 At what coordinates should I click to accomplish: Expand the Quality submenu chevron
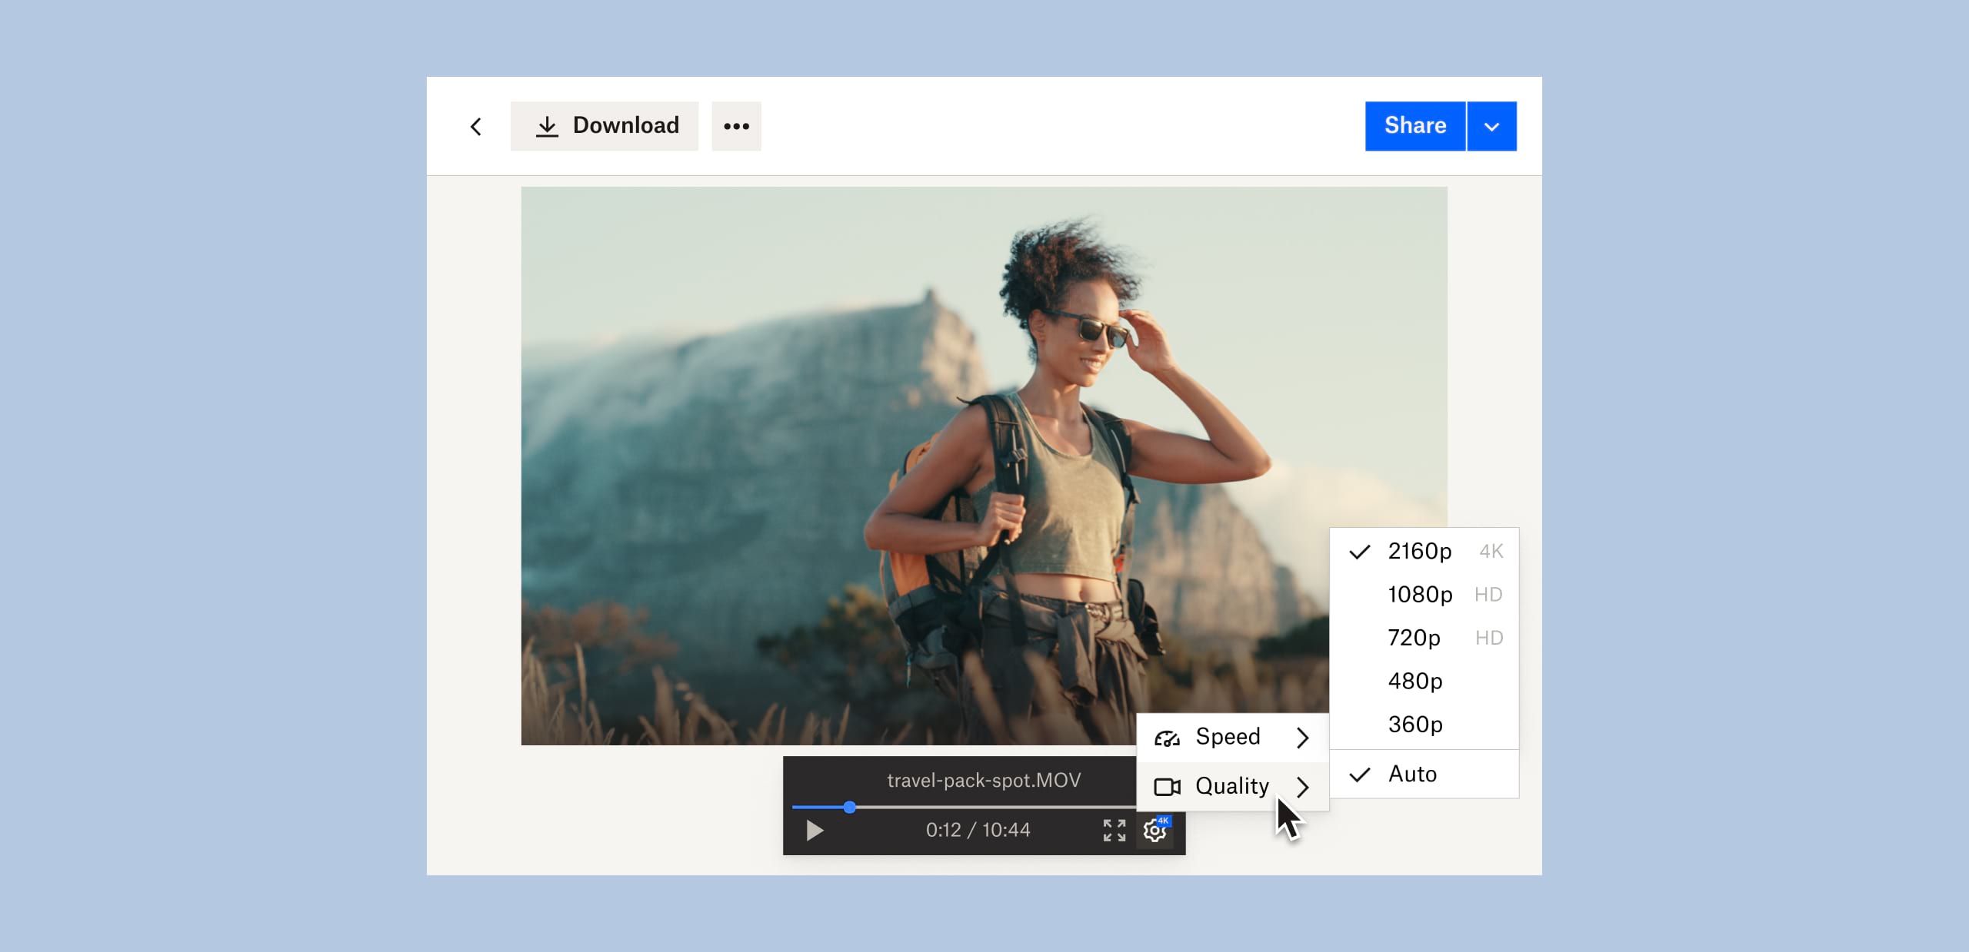click(x=1302, y=787)
